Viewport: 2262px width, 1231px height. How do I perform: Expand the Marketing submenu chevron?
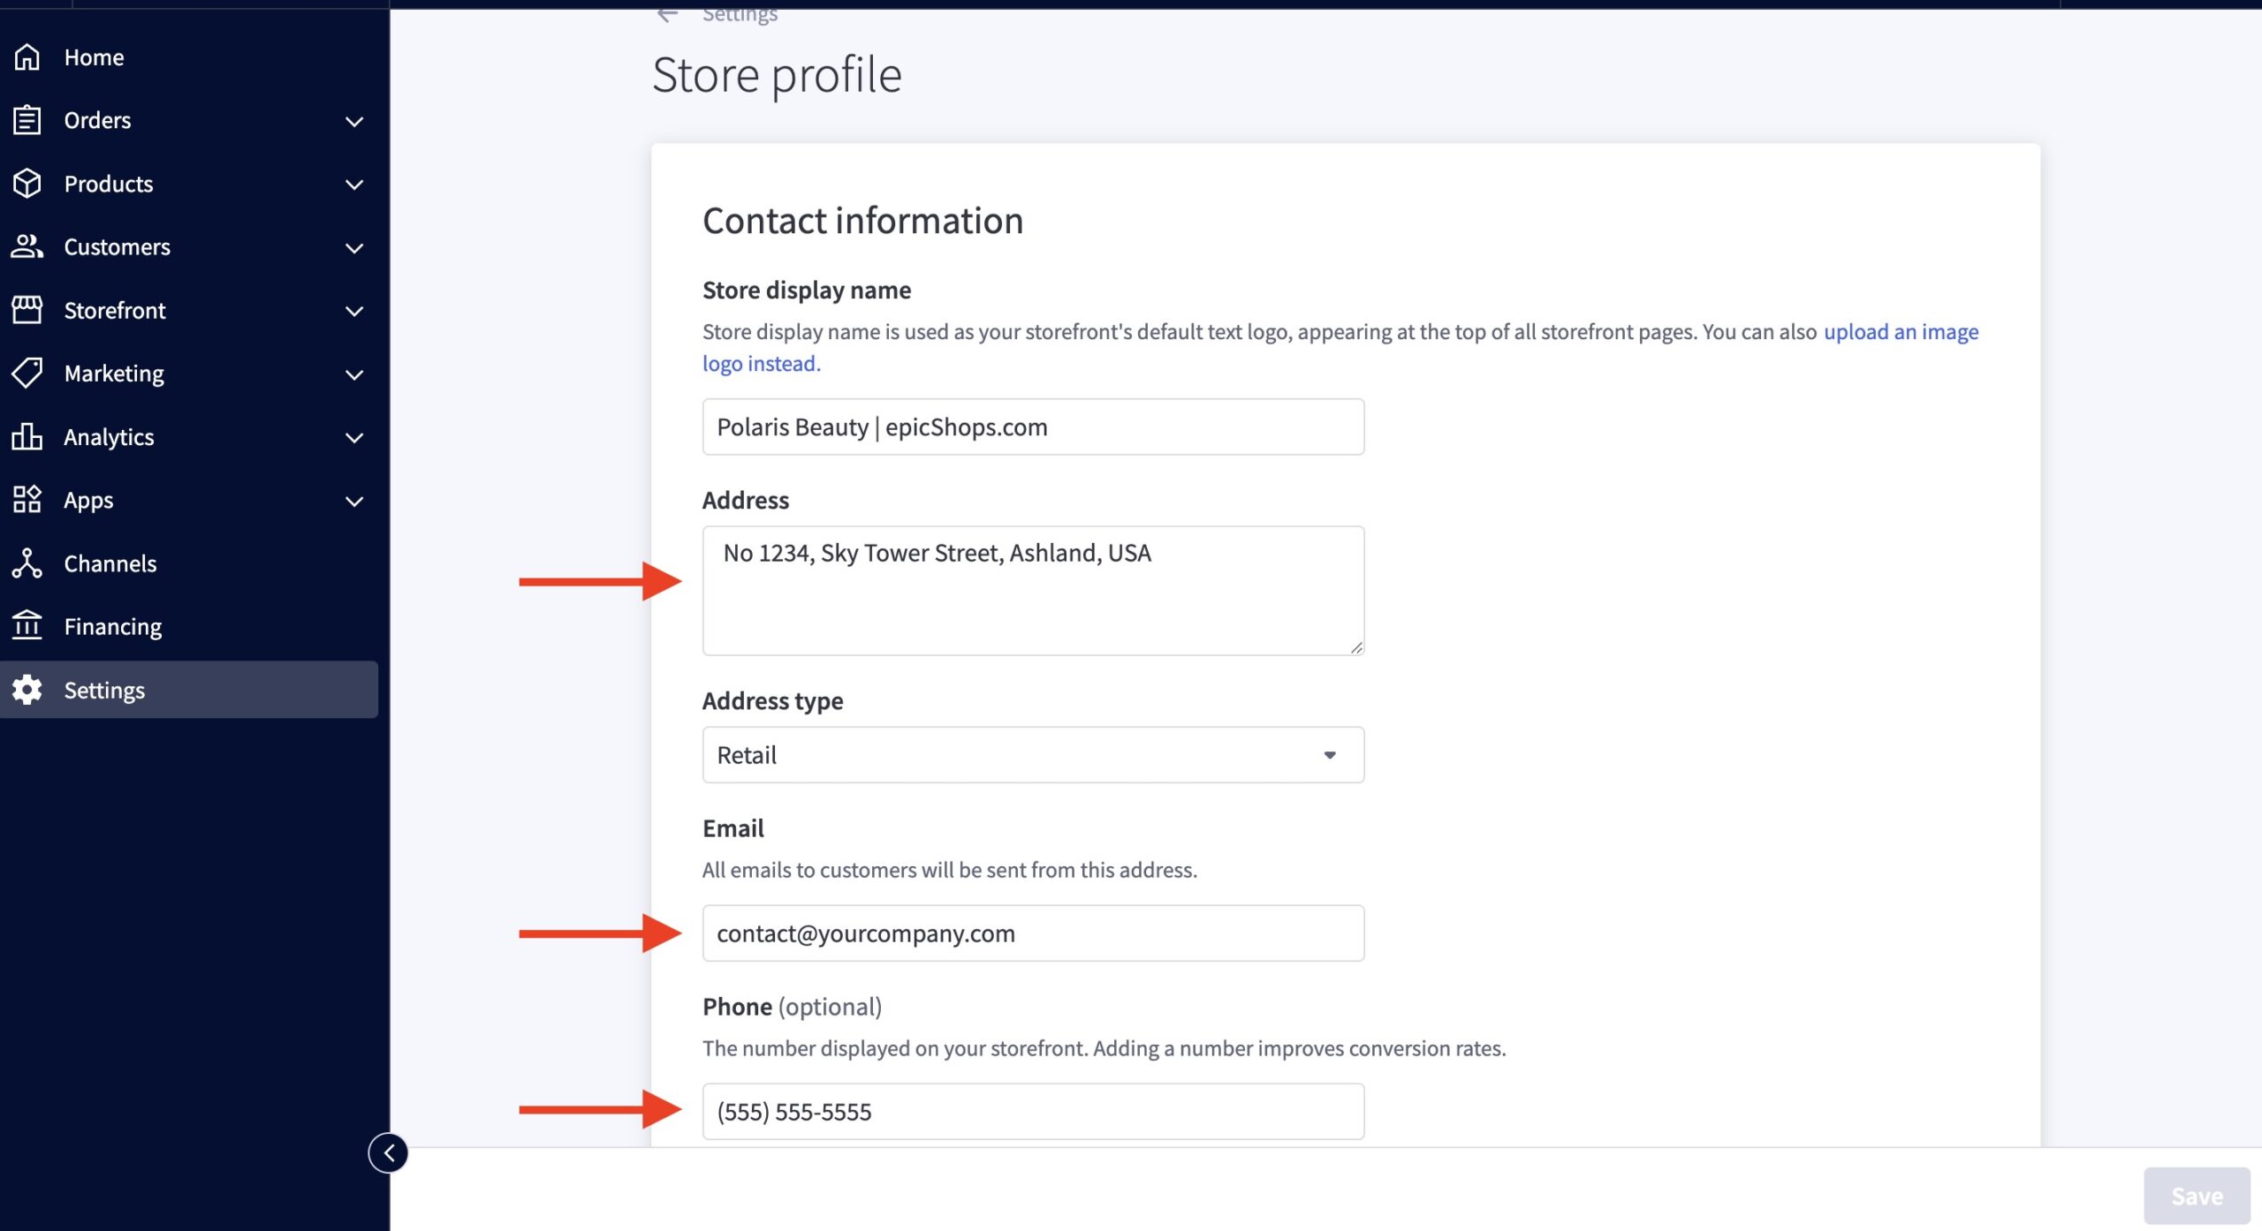click(354, 374)
